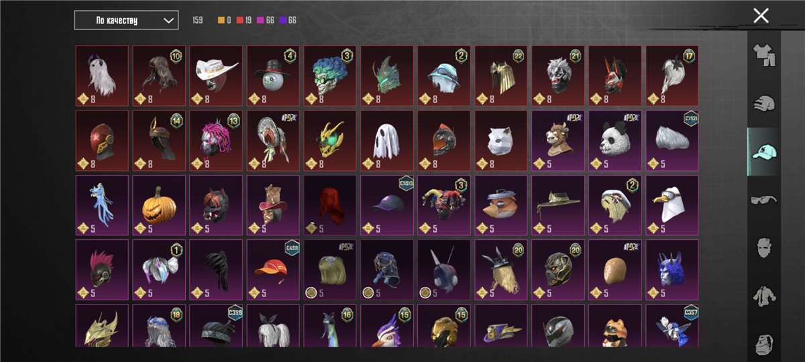This screenshot has width=805, height=362.
Task: Open the backpack category at sidebar bottom
Action: click(763, 342)
